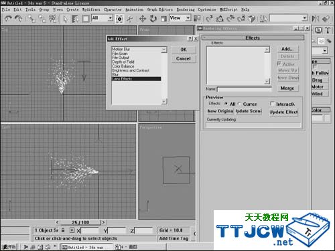The height and width of the screenshot is (251, 335).
Task: Select Film Grain in Add Effect list
Action: point(136,54)
